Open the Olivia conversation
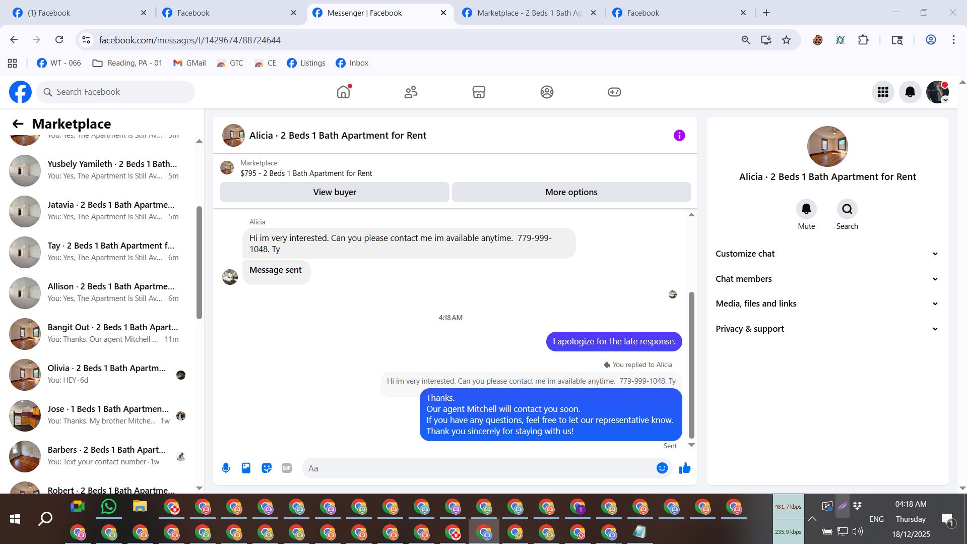 pos(99,375)
